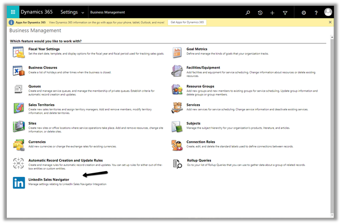
Task: Click the LinkedIn Sales Navigator icon
Action: click(18, 183)
